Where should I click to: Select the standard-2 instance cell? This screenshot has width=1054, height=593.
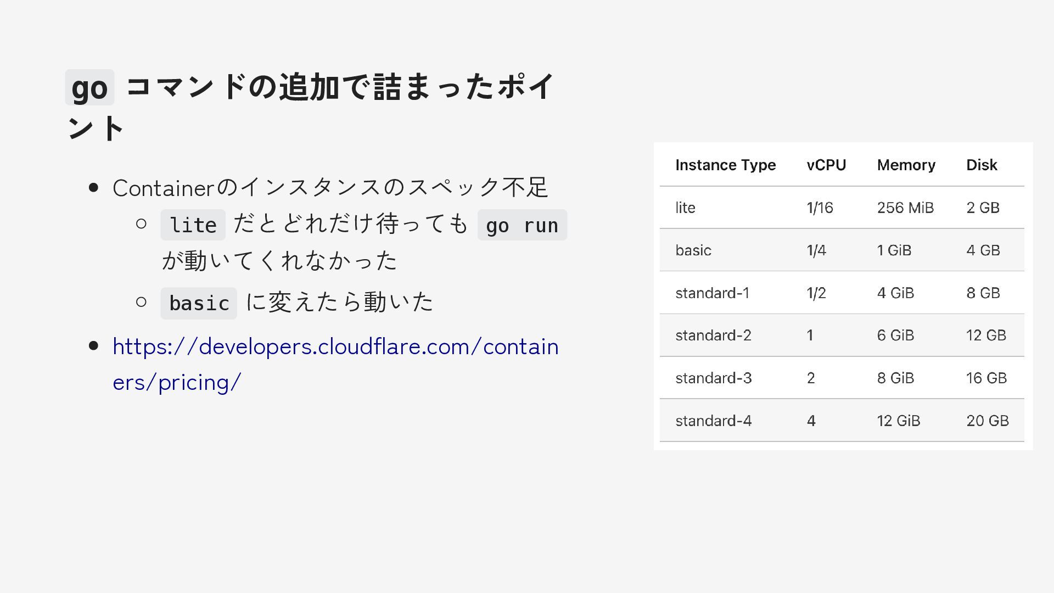tap(713, 335)
